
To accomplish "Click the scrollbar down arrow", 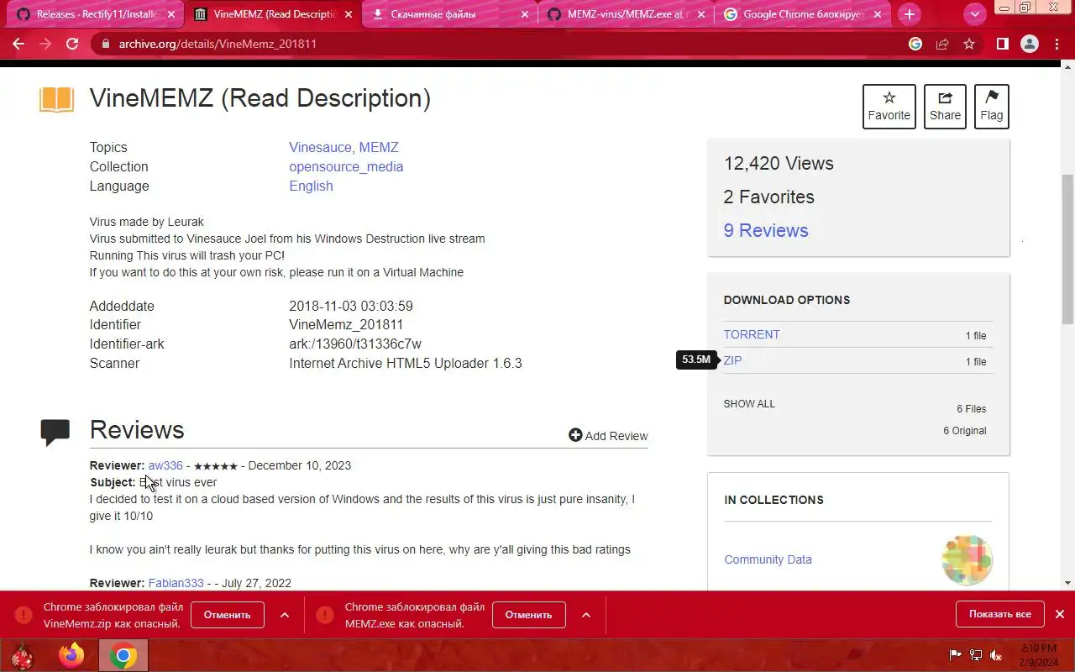I will pyautogui.click(x=1068, y=582).
